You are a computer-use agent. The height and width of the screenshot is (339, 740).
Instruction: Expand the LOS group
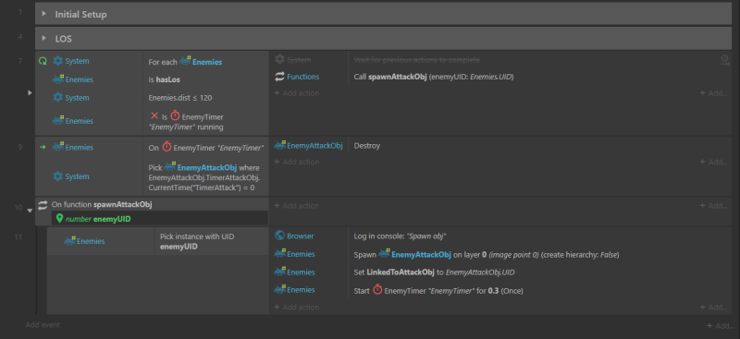[43, 38]
